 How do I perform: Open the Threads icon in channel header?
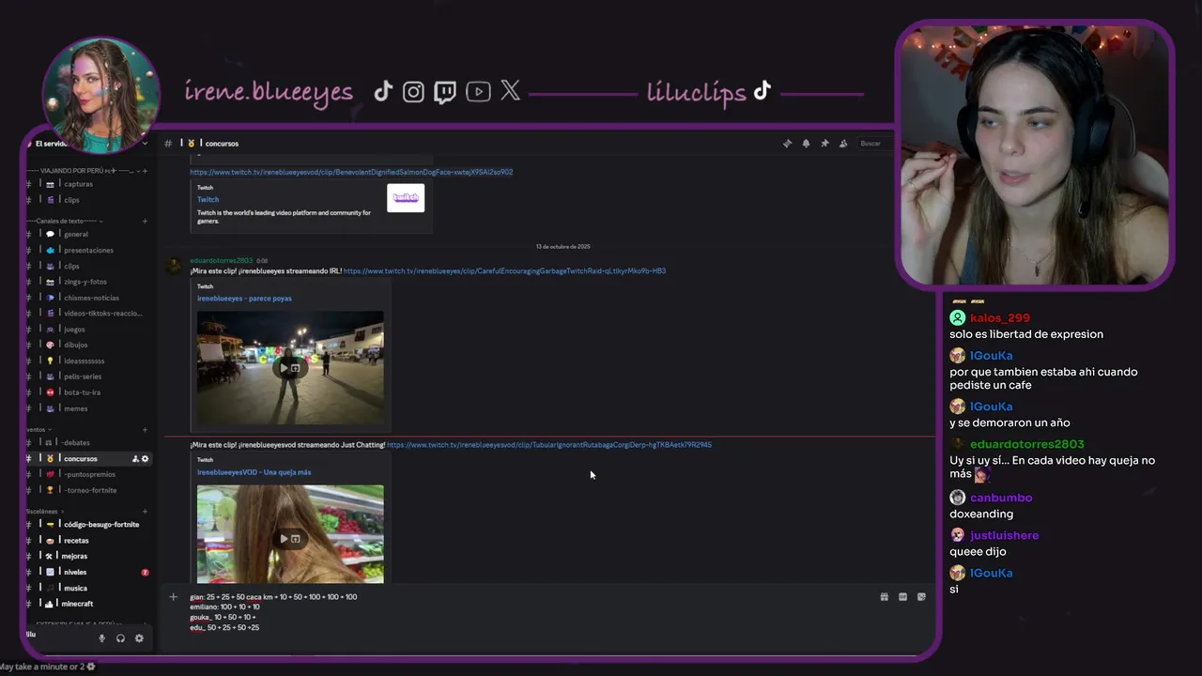(x=787, y=144)
